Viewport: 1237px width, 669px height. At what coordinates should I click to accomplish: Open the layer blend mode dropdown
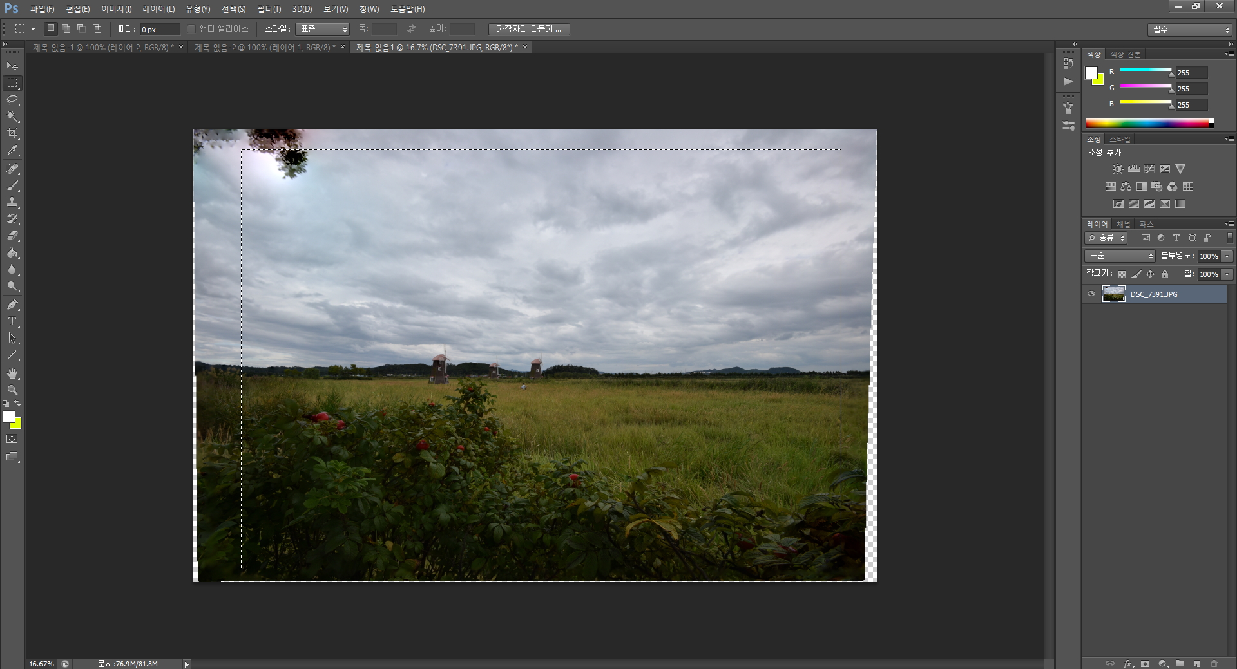tap(1120, 256)
